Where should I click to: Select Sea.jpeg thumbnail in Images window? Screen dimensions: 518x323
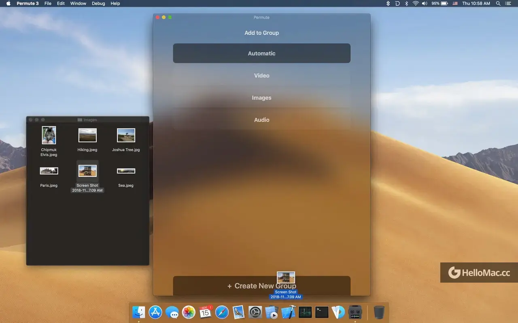tap(126, 171)
